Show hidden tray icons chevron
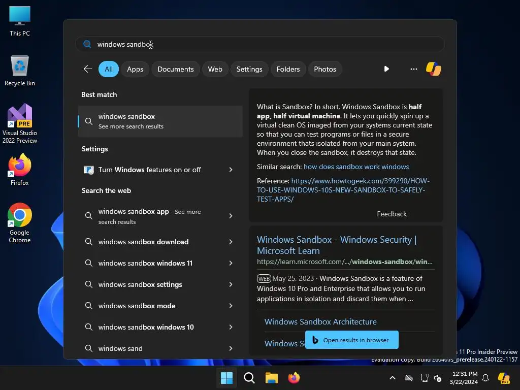 393,378
